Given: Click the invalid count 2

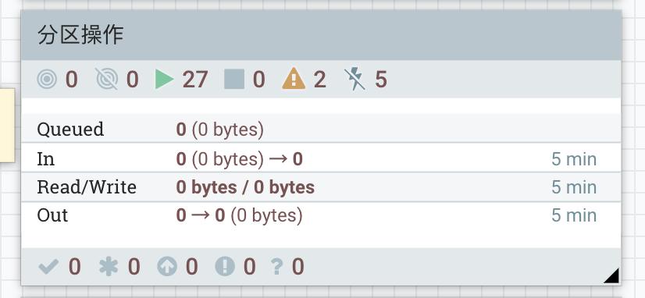Looking at the screenshot, I should point(319,79).
